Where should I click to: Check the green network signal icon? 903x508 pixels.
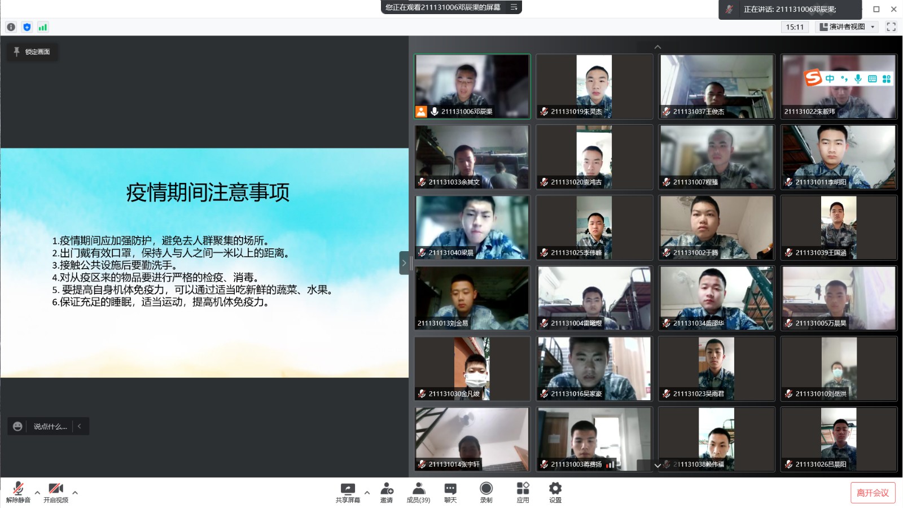click(43, 27)
